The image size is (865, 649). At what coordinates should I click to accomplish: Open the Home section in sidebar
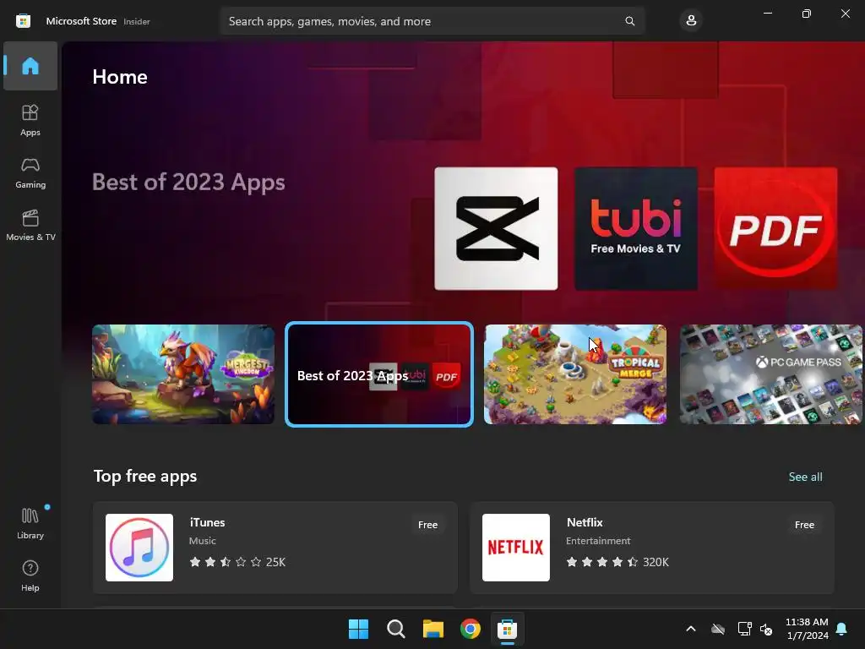[x=30, y=66]
